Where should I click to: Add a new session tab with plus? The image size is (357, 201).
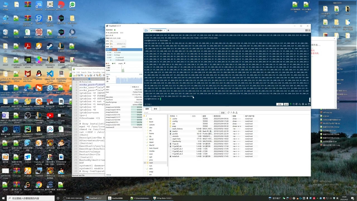168,30
